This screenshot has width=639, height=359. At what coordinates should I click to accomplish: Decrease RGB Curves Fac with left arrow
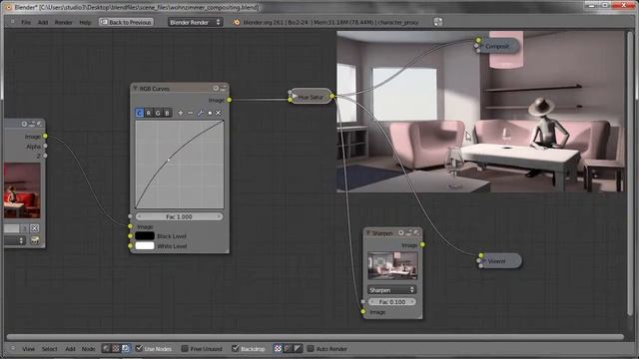tap(139, 216)
